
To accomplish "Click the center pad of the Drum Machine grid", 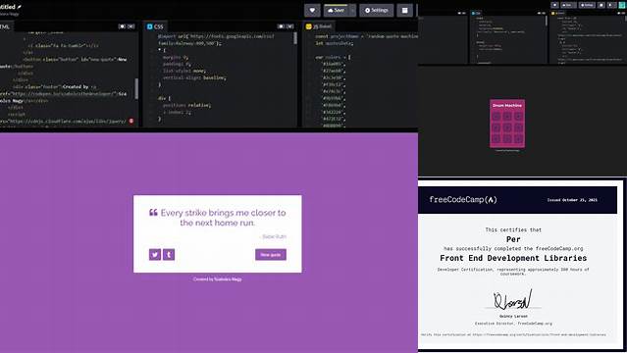I will click(x=507, y=127).
